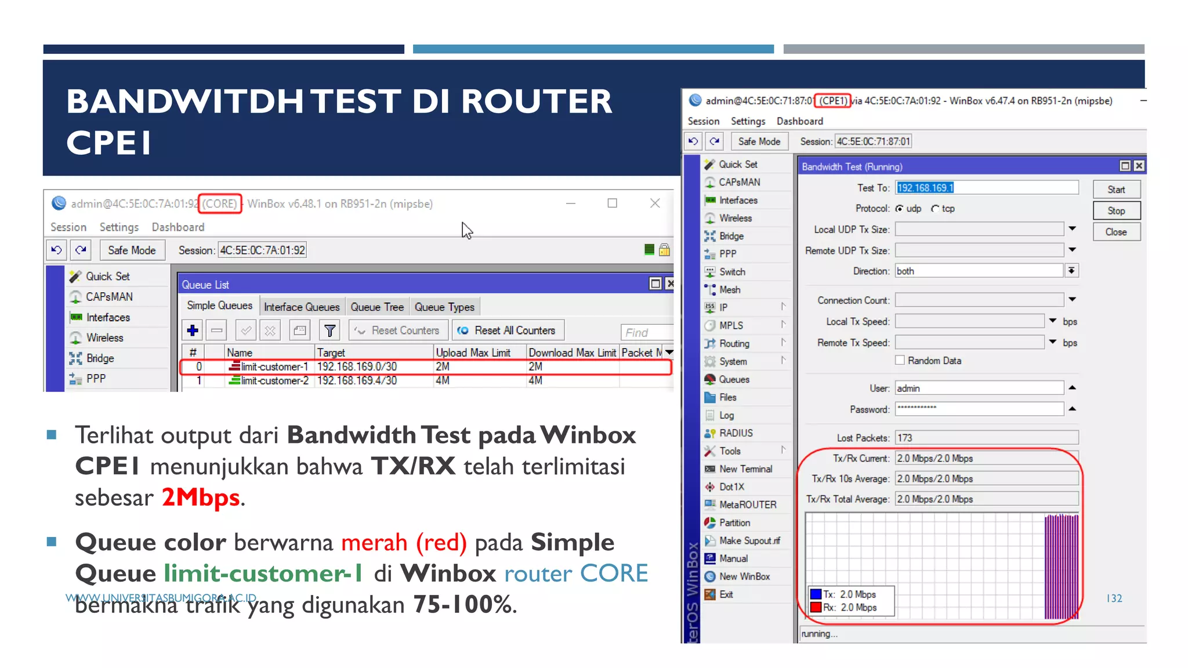Open Interfaces in CPE1 sidebar
1188x668 pixels.
[738, 200]
